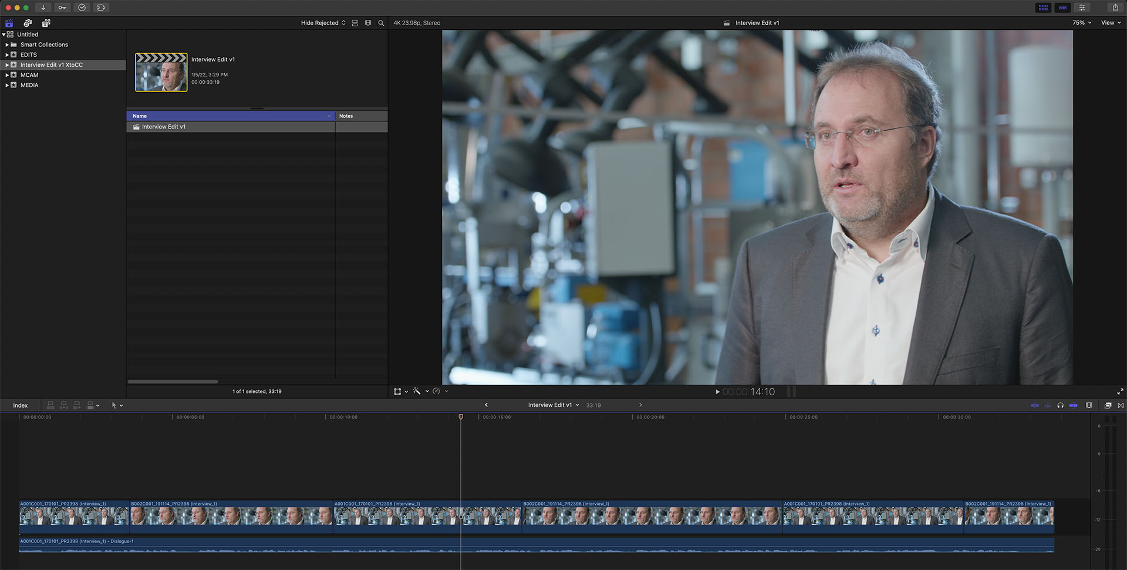This screenshot has width=1127, height=570.
Task: Open viewer zoom 75% dropdown
Action: [1082, 23]
